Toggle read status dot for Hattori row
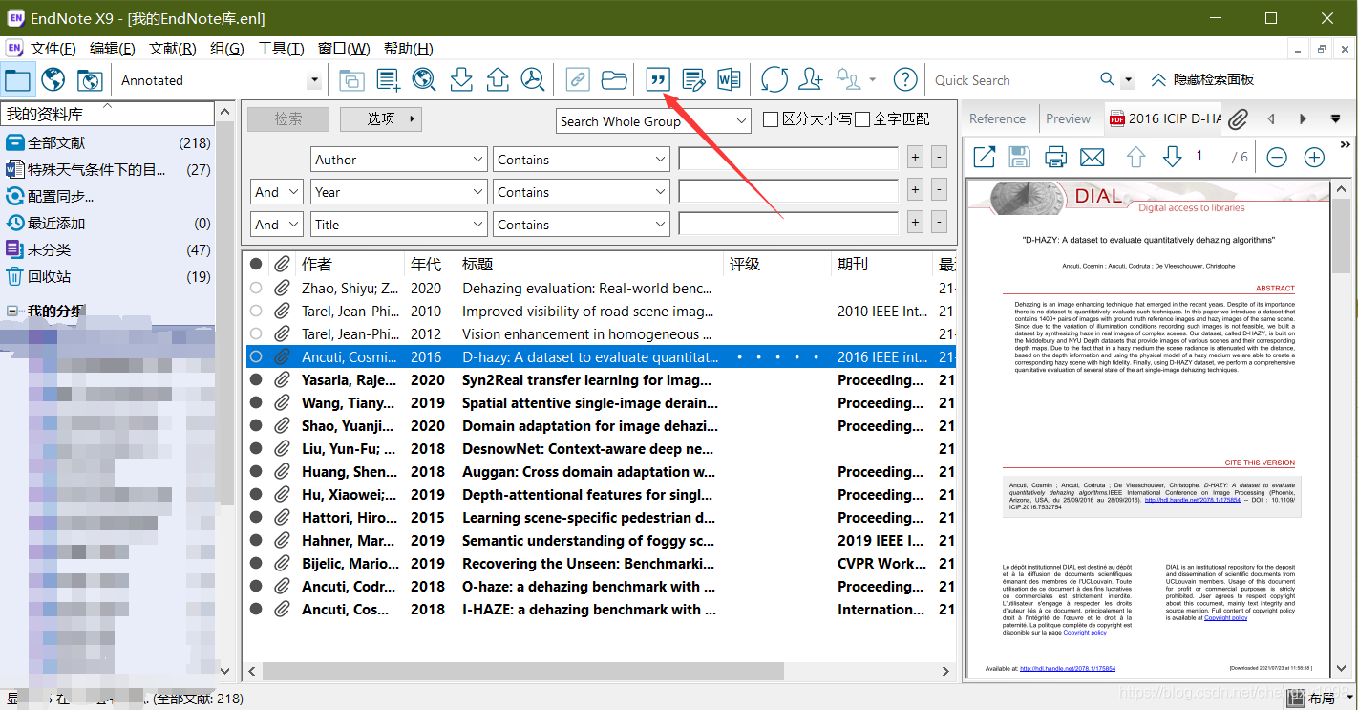This screenshot has width=1358, height=710. tap(256, 517)
